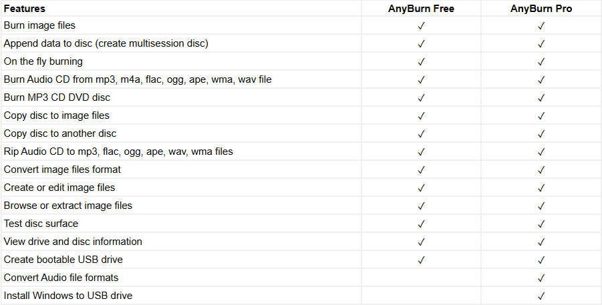The image size is (602, 305).
Task: Click the AnyBurn Free column header
Action: (421, 9)
